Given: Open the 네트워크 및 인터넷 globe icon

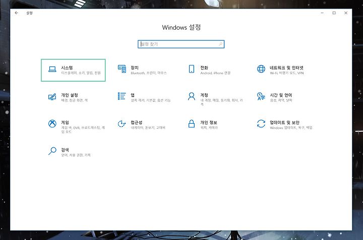Looking at the screenshot, I should coord(261,69).
